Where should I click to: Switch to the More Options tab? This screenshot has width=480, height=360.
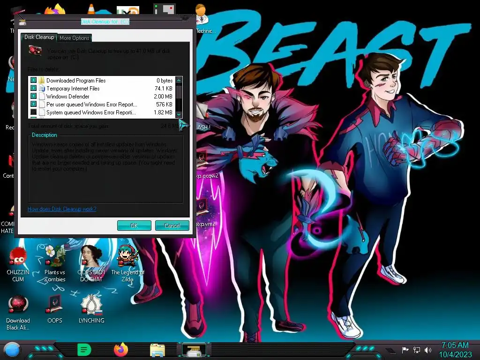[75, 38]
